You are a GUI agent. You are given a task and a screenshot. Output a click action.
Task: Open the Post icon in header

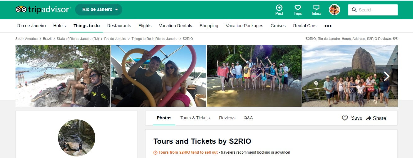(279, 8)
